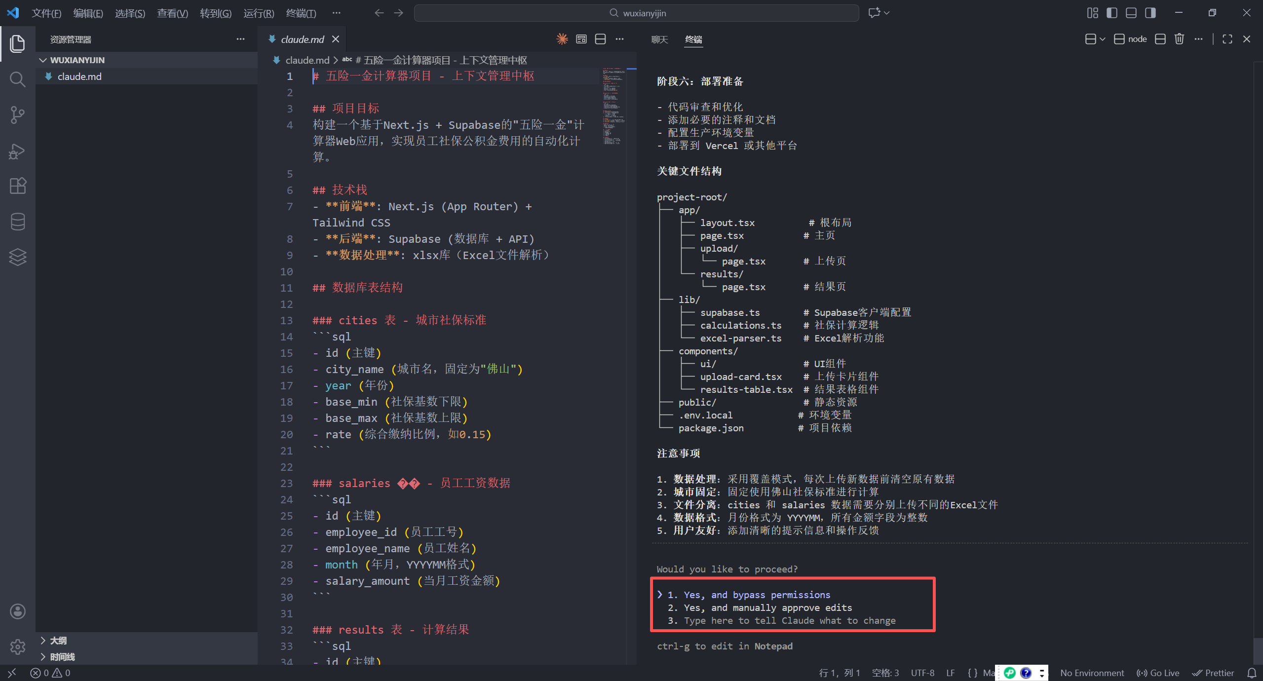This screenshot has height=681, width=1263.
Task: Open Run and Debug view
Action: 17,151
